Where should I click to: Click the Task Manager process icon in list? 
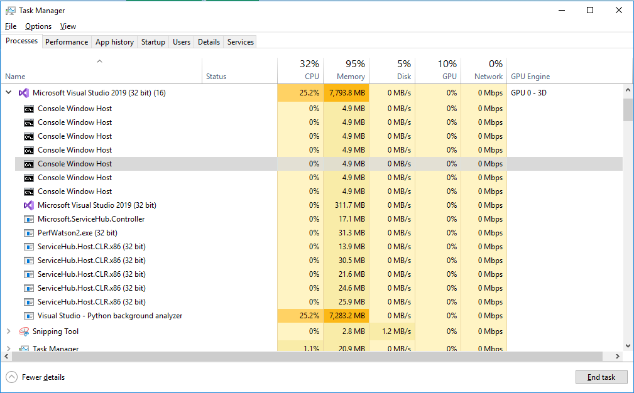click(x=24, y=347)
